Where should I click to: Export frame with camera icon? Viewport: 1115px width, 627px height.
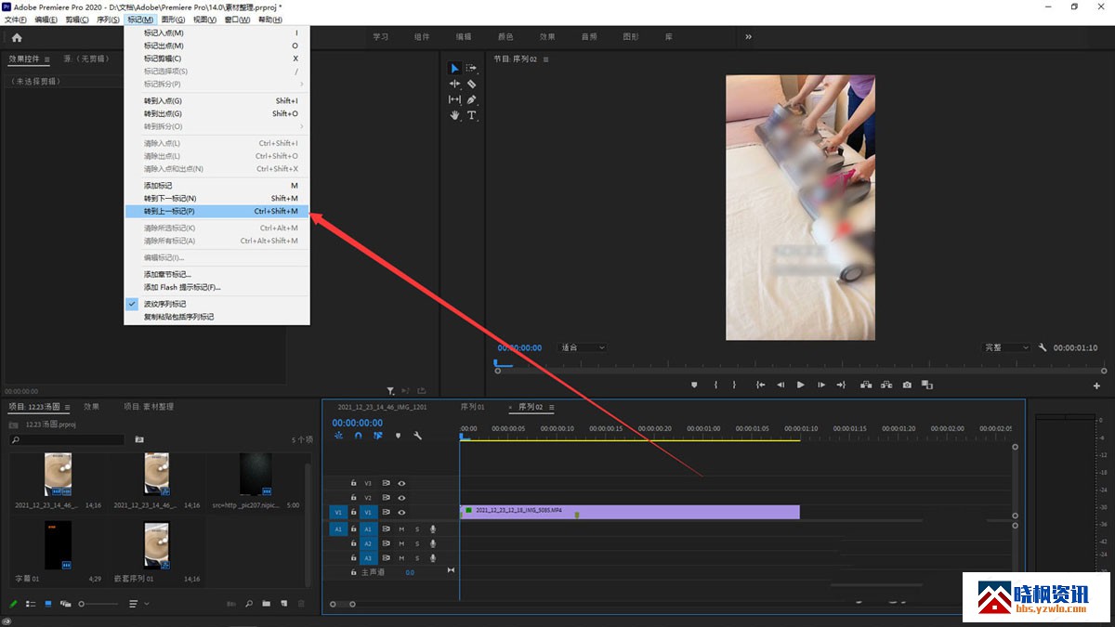tap(907, 385)
